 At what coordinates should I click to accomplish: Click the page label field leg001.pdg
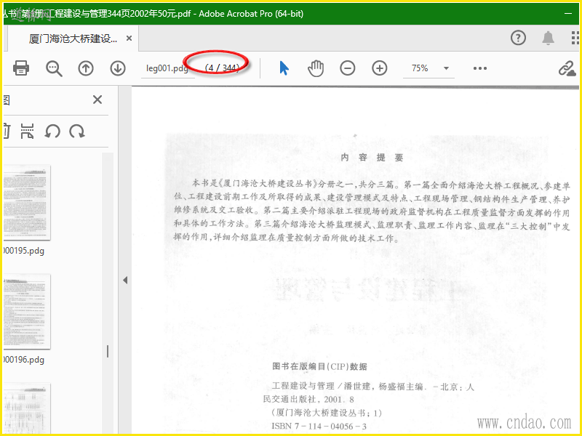(x=167, y=68)
